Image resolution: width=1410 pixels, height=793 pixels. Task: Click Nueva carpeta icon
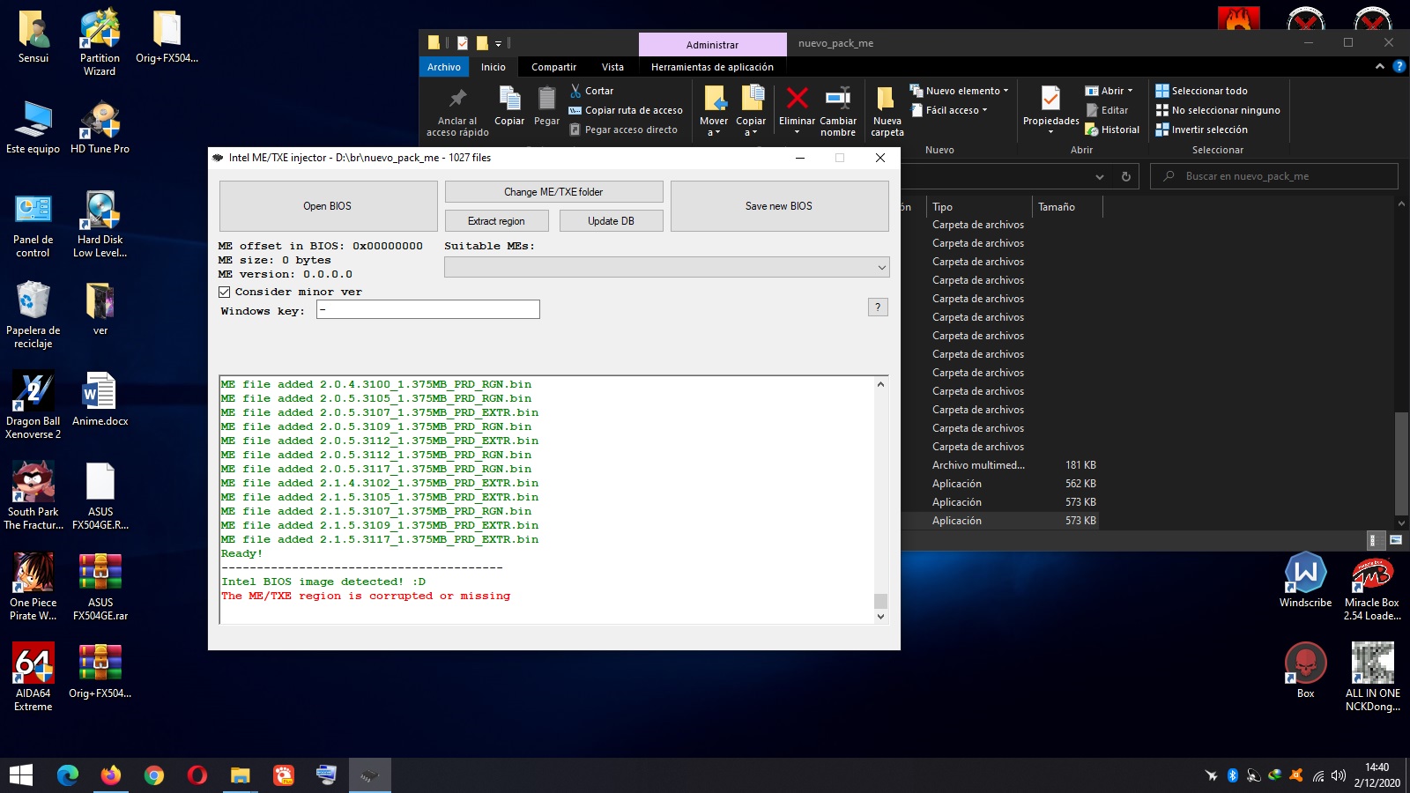887,99
